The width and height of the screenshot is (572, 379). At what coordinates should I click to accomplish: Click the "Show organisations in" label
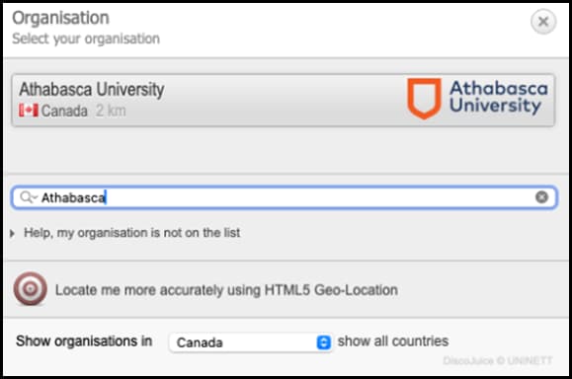click(x=84, y=341)
